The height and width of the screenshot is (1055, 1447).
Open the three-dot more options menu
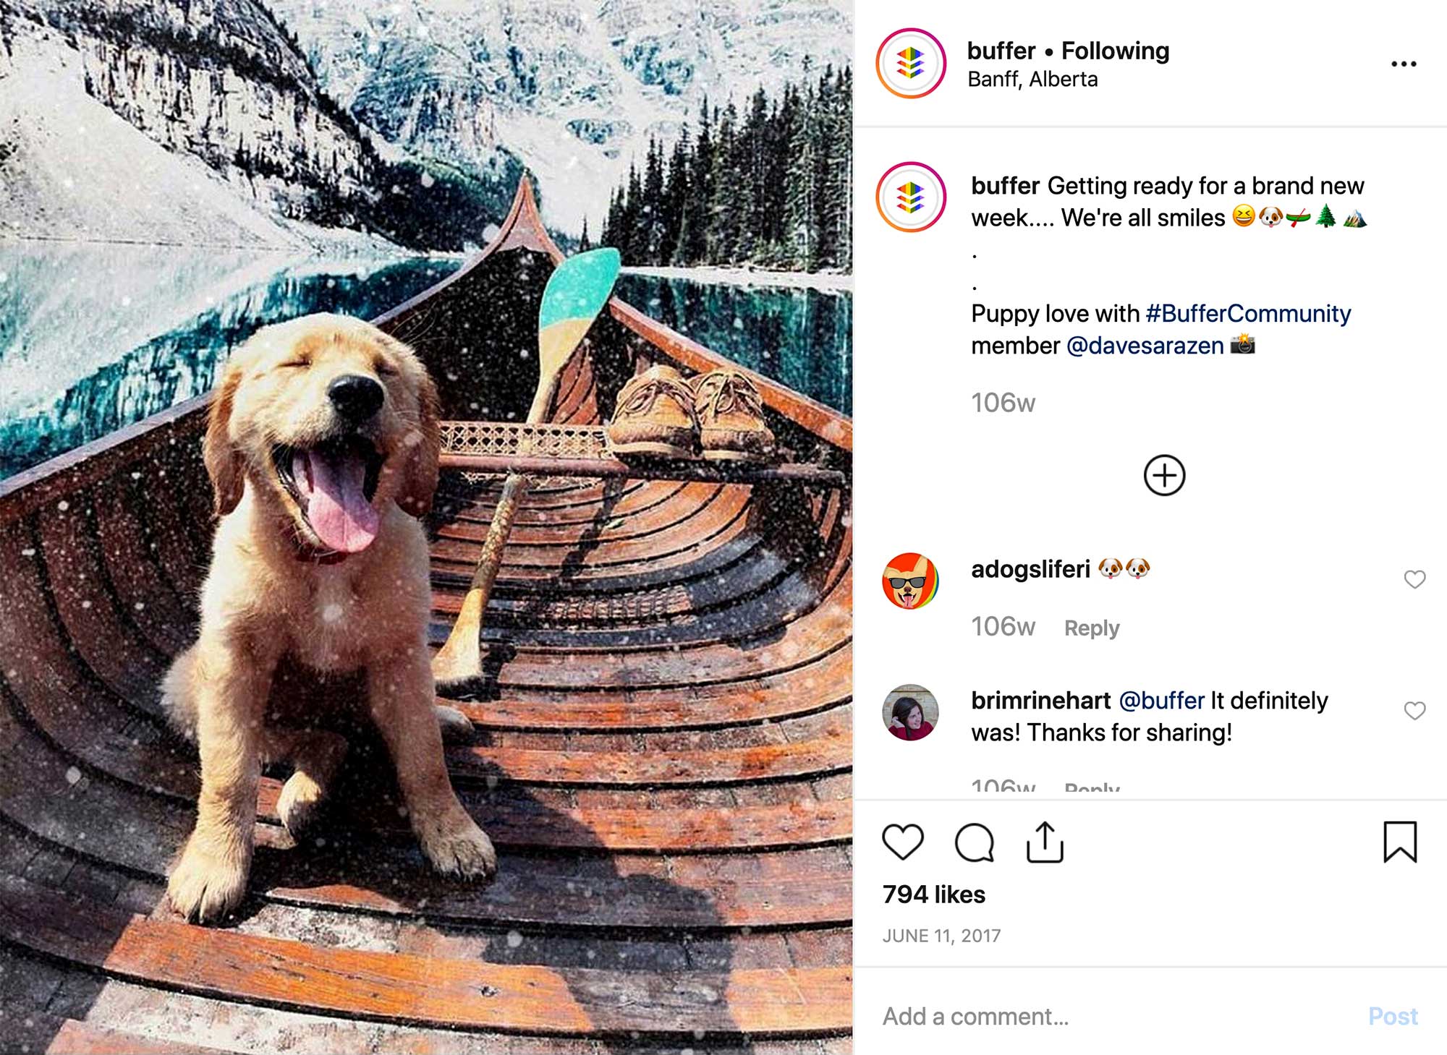click(1404, 64)
